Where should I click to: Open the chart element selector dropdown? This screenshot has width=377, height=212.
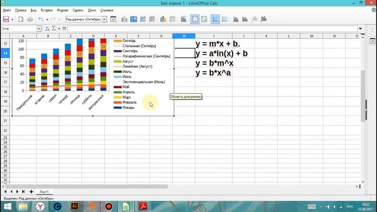point(104,19)
